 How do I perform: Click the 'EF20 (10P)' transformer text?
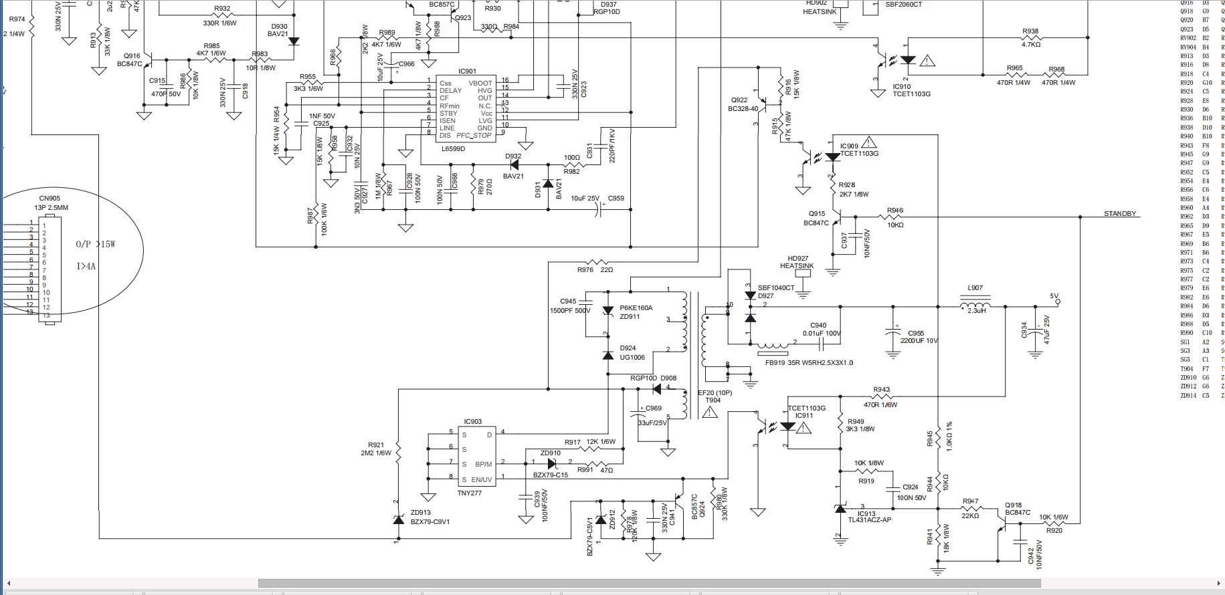tap(715, 392)
